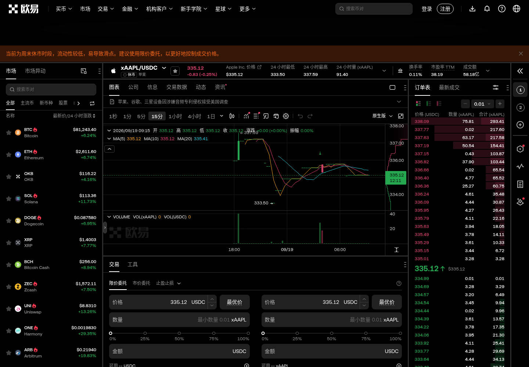The image size is (529, 367).
Task: Open chart indicators icon
Action: tap(246, 116)
